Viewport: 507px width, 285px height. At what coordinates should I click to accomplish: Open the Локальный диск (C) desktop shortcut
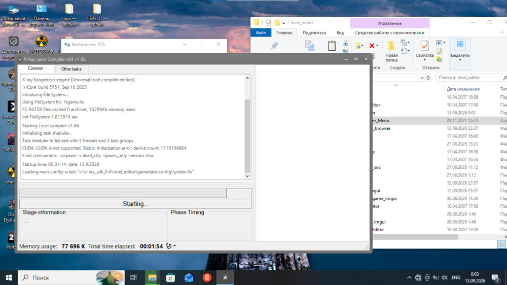tap(14, 16)
